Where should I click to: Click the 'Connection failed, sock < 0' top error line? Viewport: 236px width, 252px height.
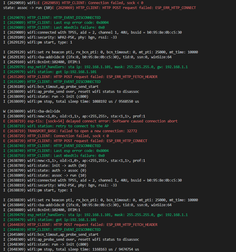tap(90, 3)
